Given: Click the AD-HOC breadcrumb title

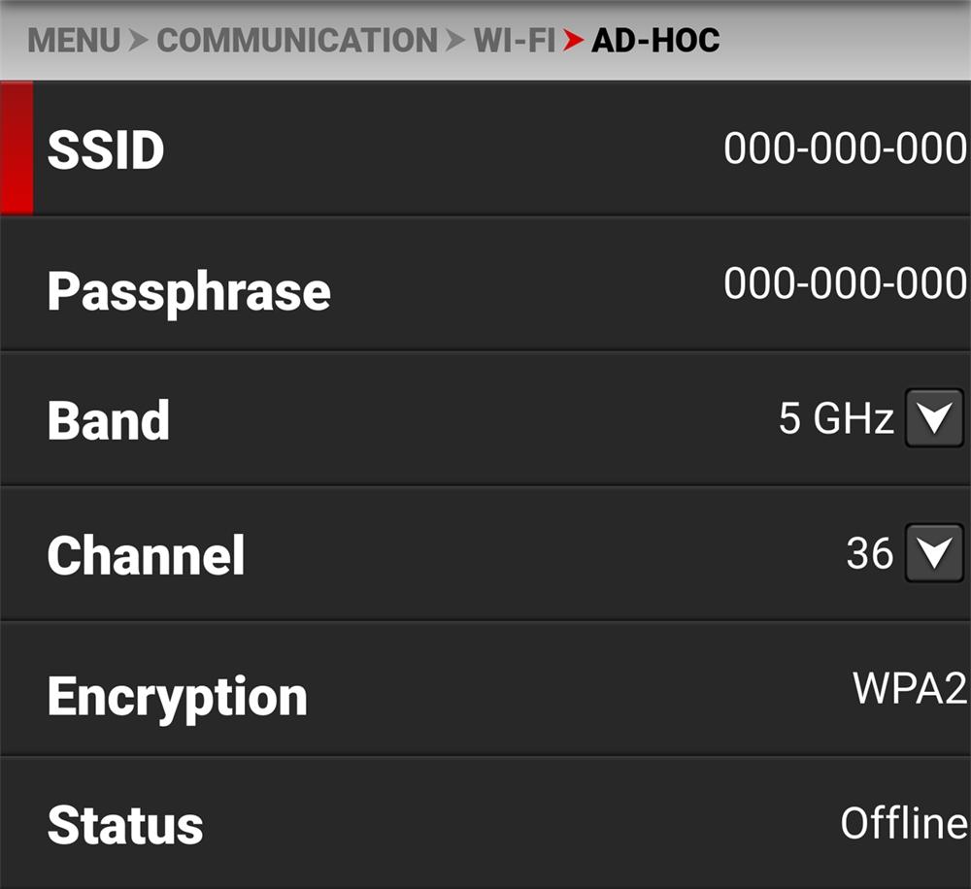Looking at the screenshot, I should click(655, 41).
